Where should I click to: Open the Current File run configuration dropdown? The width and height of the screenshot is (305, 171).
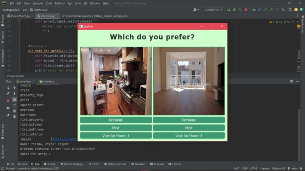pyautogui.click(x=213, y=10)
